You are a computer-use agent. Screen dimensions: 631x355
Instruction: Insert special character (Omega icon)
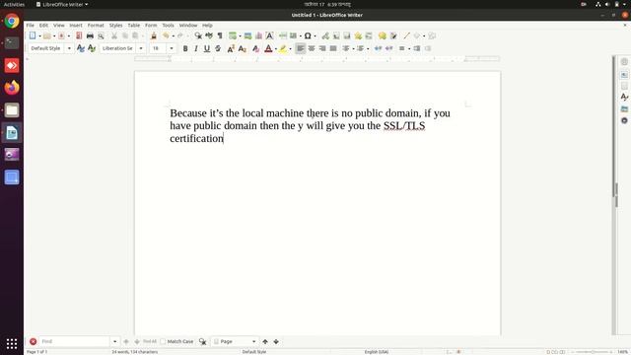pyautogui.click(x=308, y=35)
